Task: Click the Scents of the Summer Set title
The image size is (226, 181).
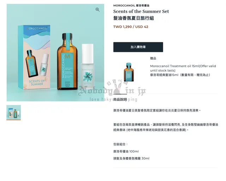Action: coord(141,11)
